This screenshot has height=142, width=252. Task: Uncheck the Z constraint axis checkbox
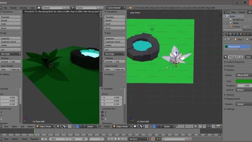[102, 119]
